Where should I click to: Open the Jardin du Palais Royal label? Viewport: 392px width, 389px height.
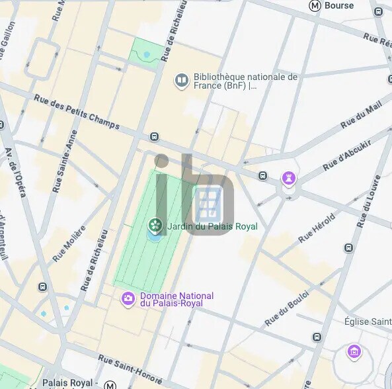tap(212, 226)
